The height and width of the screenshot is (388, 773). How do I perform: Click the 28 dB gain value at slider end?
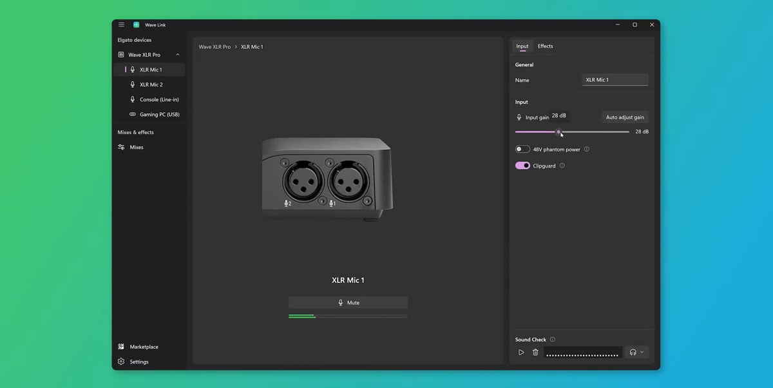[642, 131]
